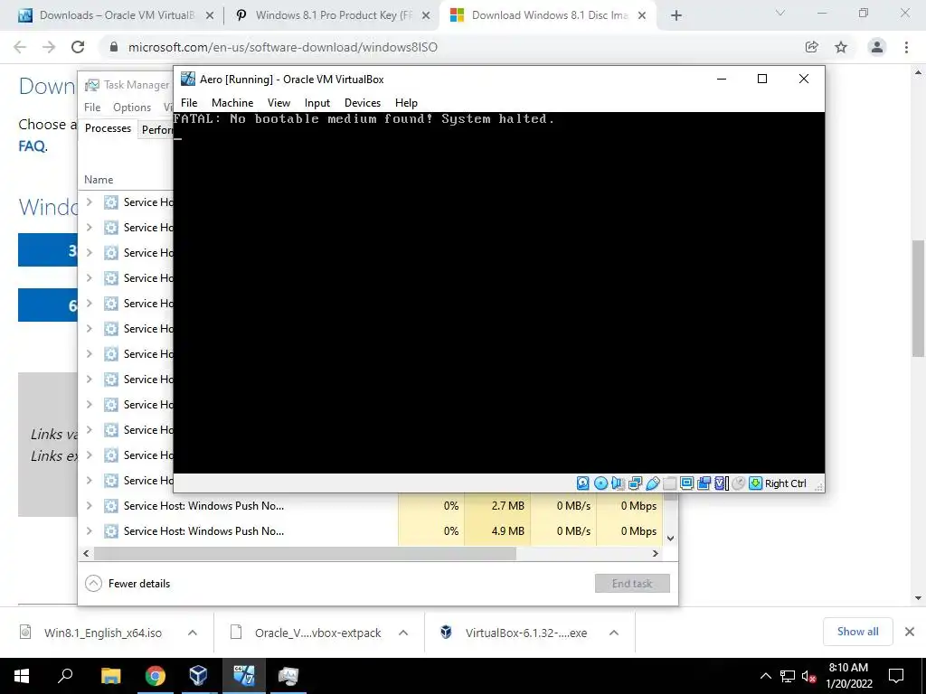Select Task Manager Processes tab

(109, 128)
